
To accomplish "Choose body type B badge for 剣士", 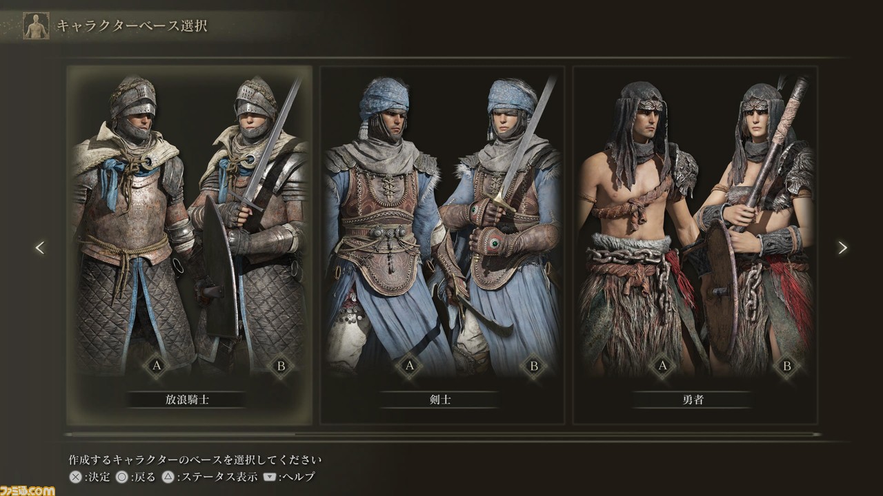I will pos(534,366).
